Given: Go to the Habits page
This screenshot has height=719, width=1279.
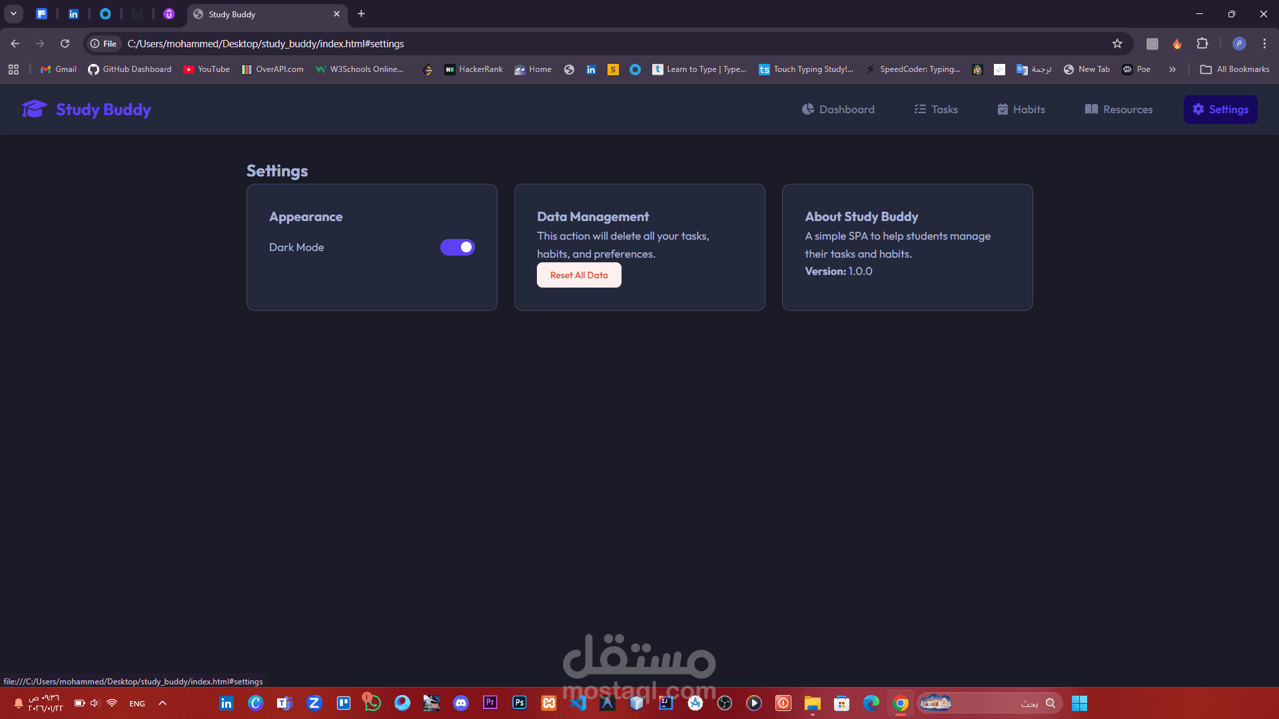Looking at the screenshot, I should [1021, 109].
